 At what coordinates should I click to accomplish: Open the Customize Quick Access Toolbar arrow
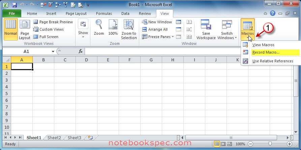[x=88, y=5]
